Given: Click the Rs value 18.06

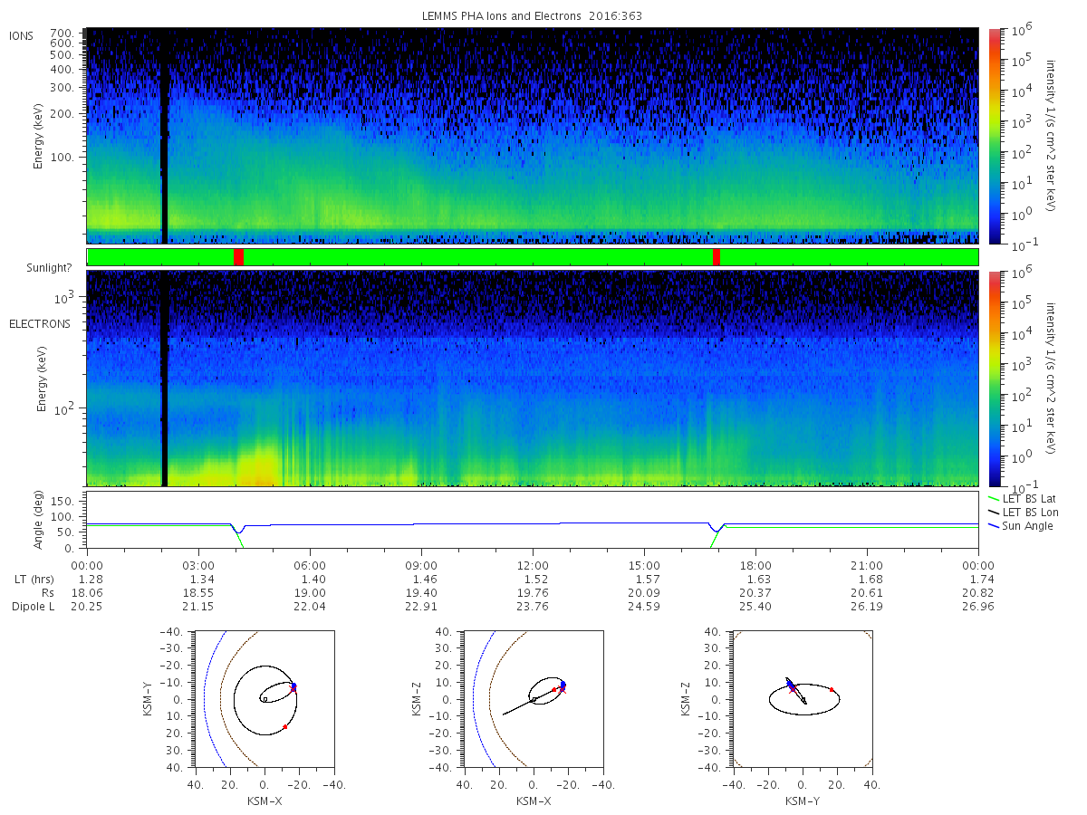Looking at the screenshot, I should tap(87, 593).
